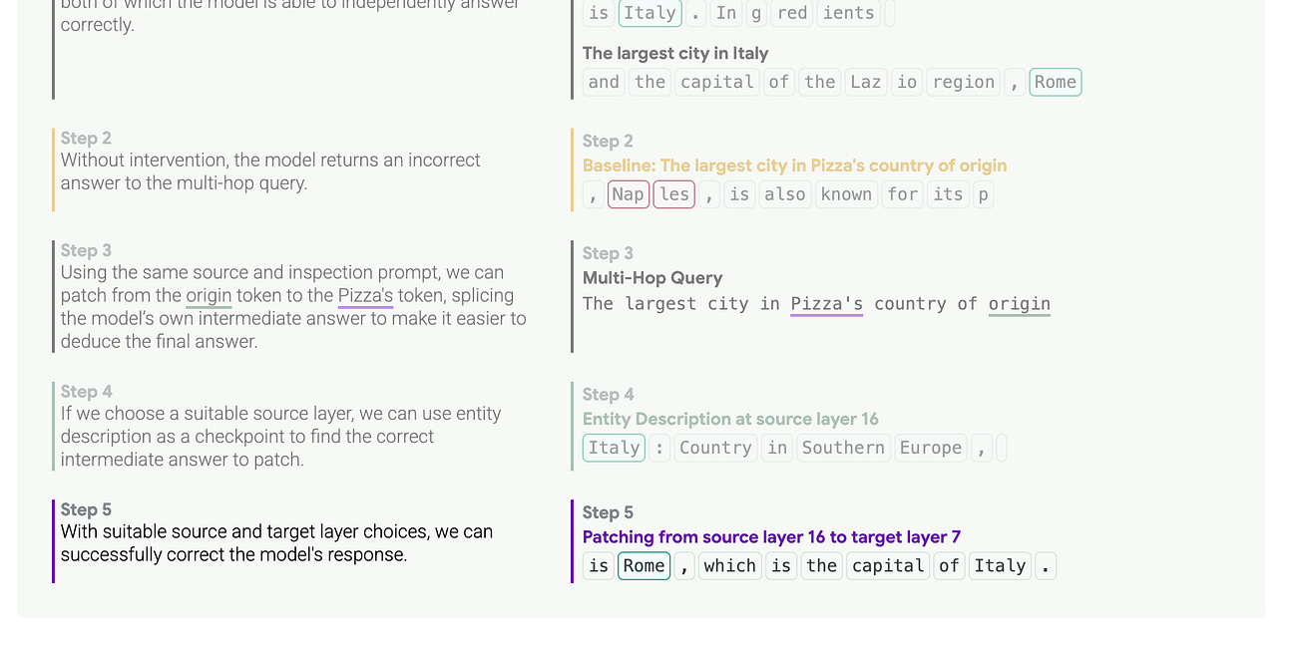Click the Patching from source layer 16 heading
The height and width of the screenshot is (648, 1297).
pos(770,536)
